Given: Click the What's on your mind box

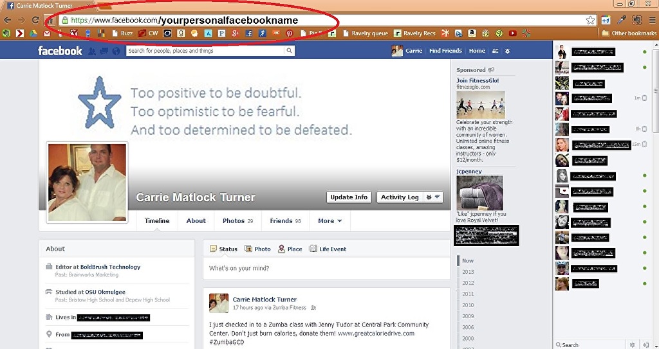Looking at the screenshot, I should [x=326, y=269].
